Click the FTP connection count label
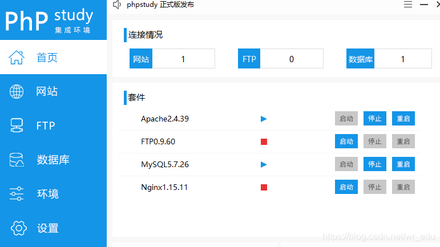This screenshot has height=247, width=440. (x=249, y=59)
